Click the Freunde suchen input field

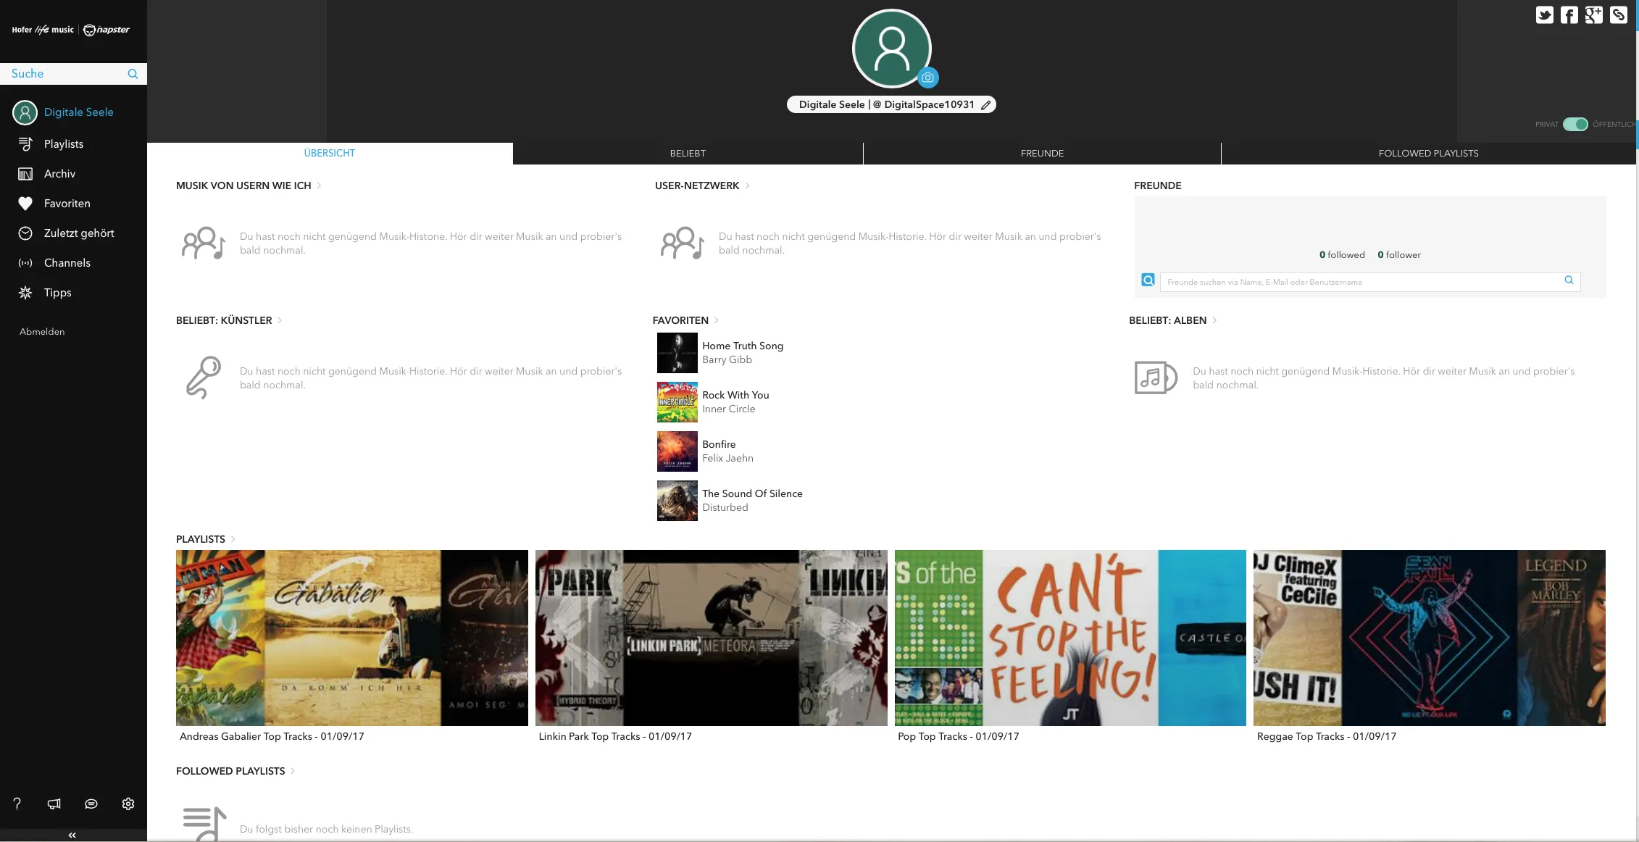pyautogui.click(x=1362, y=282)
